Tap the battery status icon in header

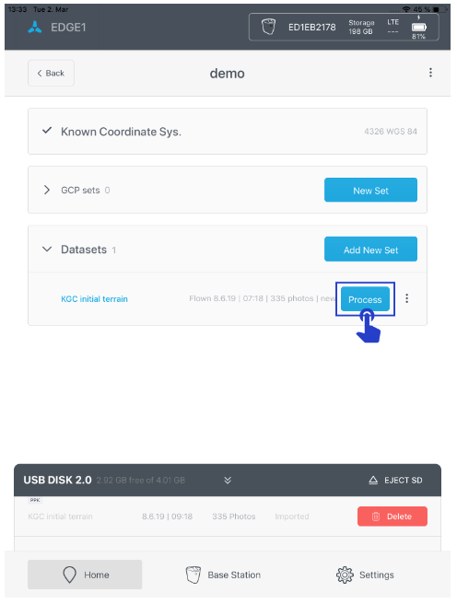419,28
